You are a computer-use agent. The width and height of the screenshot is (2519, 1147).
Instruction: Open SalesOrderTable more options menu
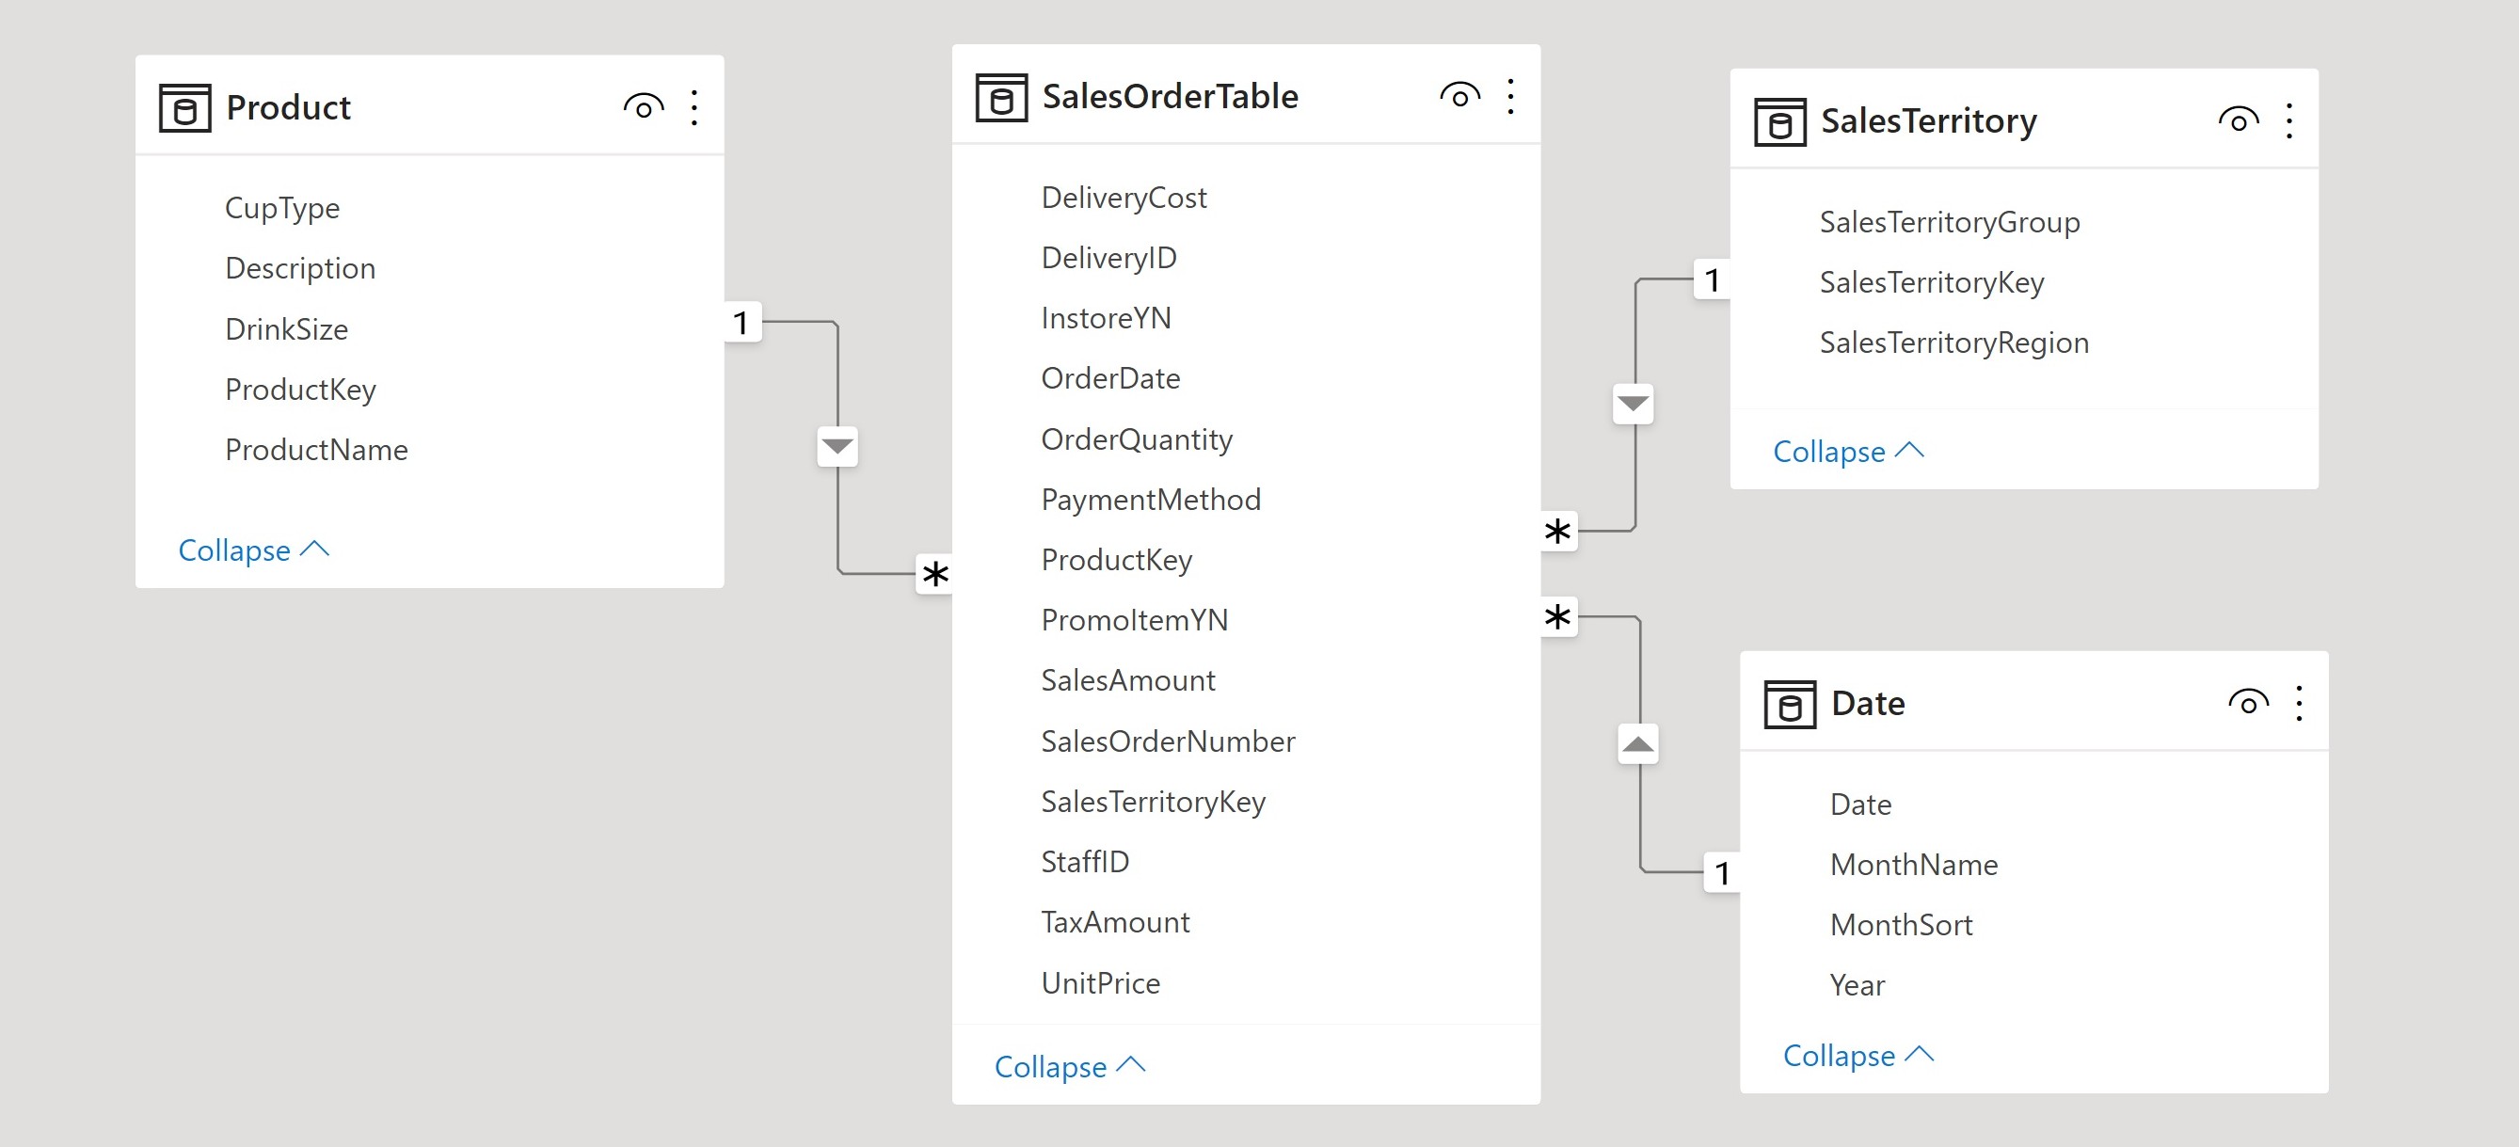1511,97
